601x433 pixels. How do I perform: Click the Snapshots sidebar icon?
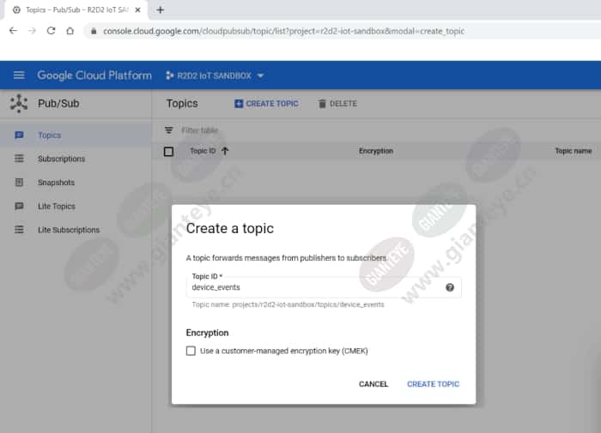[x=19, y=183]
